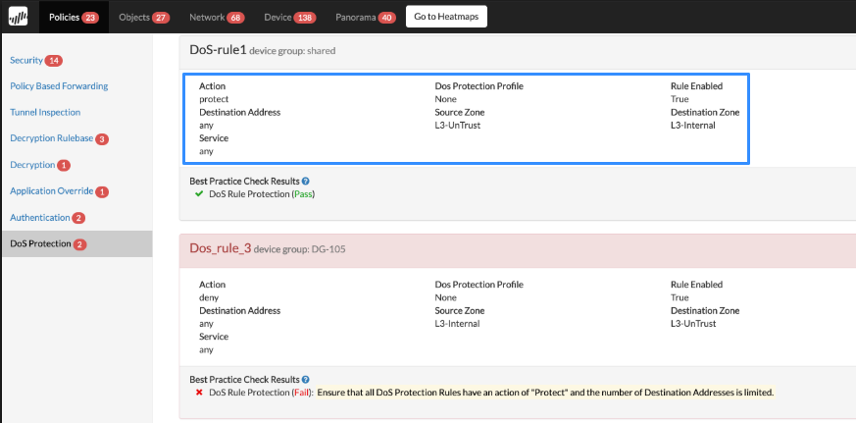The width and height of the screenshot is (856, 423).
Task: Open help icon beside Dos_rule_3 Best Practice Check Results
Action: (x=306, y=379)
